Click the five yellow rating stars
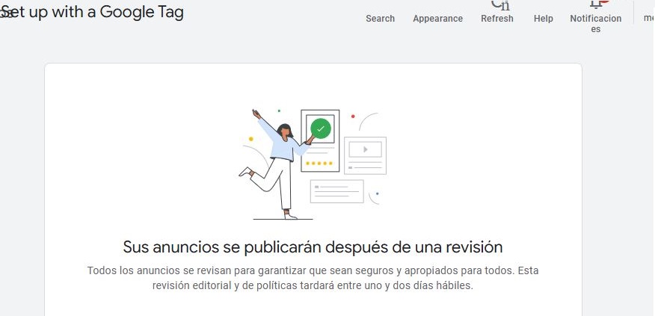 tap(320, 163)
